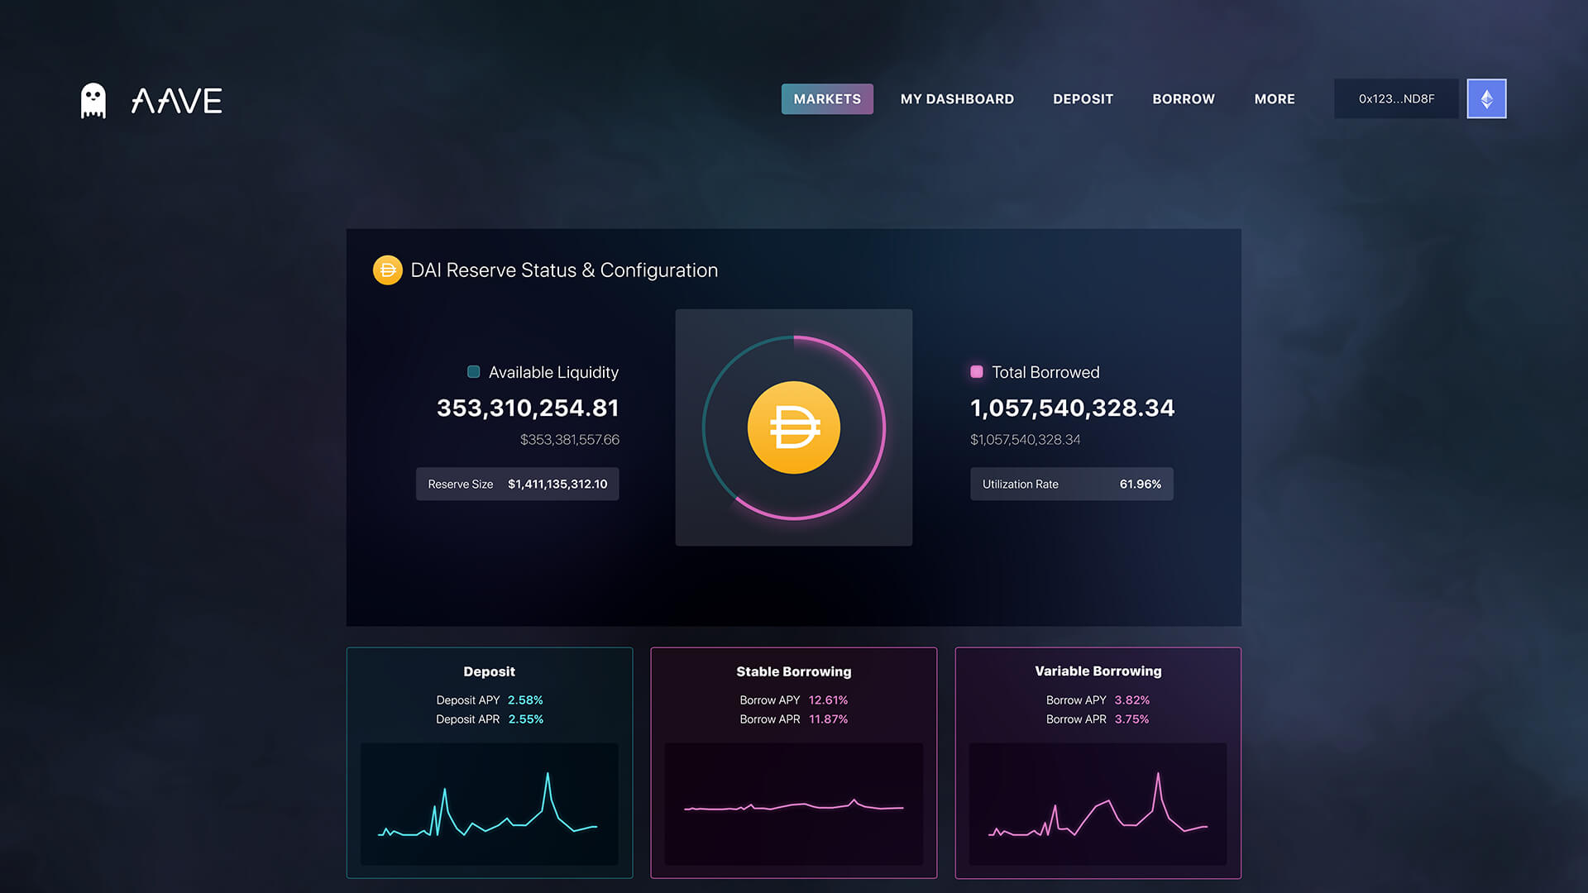Select the $353,381,557.66 dollar amount
The height and width of the screenshot is (893, 1588).
coord(569,440)
